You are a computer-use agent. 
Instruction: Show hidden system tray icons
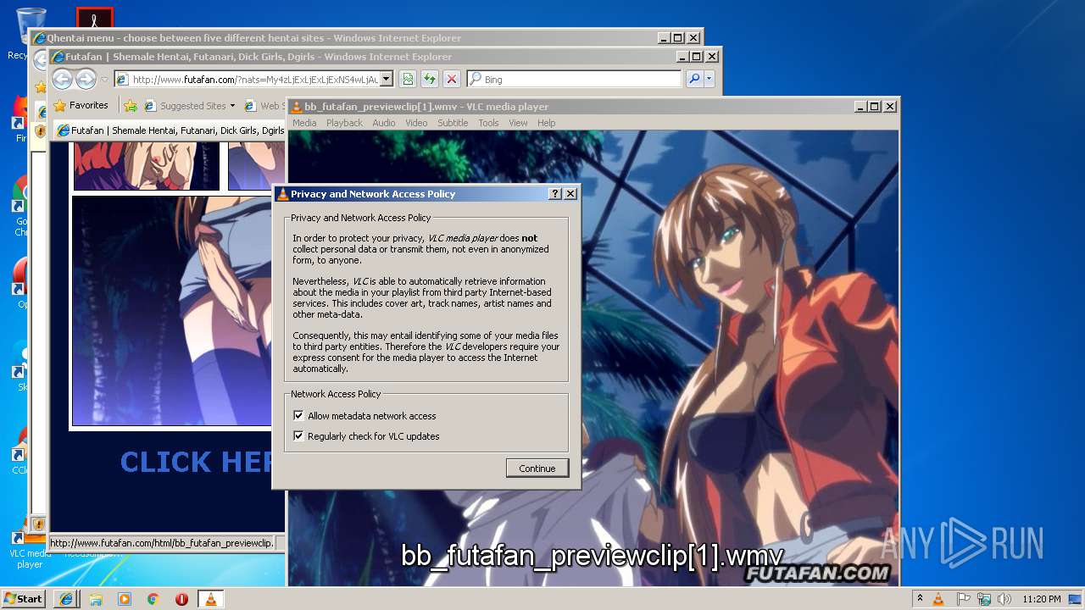pyautogui.click(x=920, y=599)
